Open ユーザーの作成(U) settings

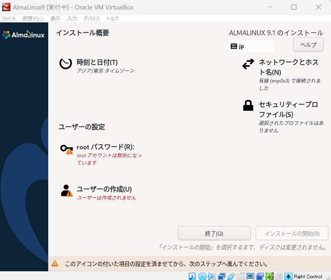[x=99, y=192]
